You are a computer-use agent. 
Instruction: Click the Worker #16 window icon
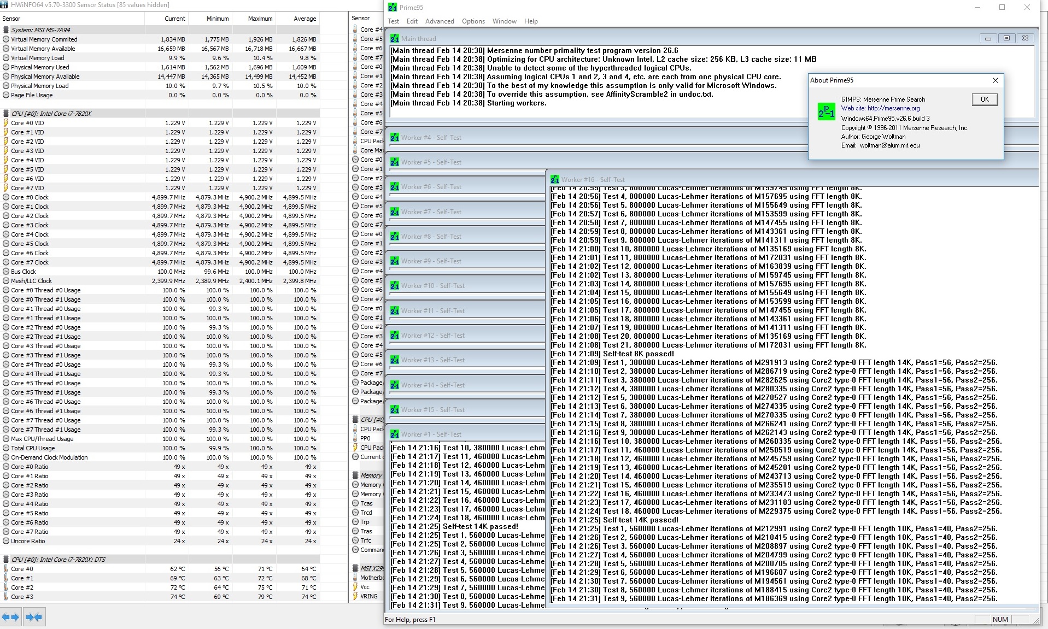tap(555, 180)
